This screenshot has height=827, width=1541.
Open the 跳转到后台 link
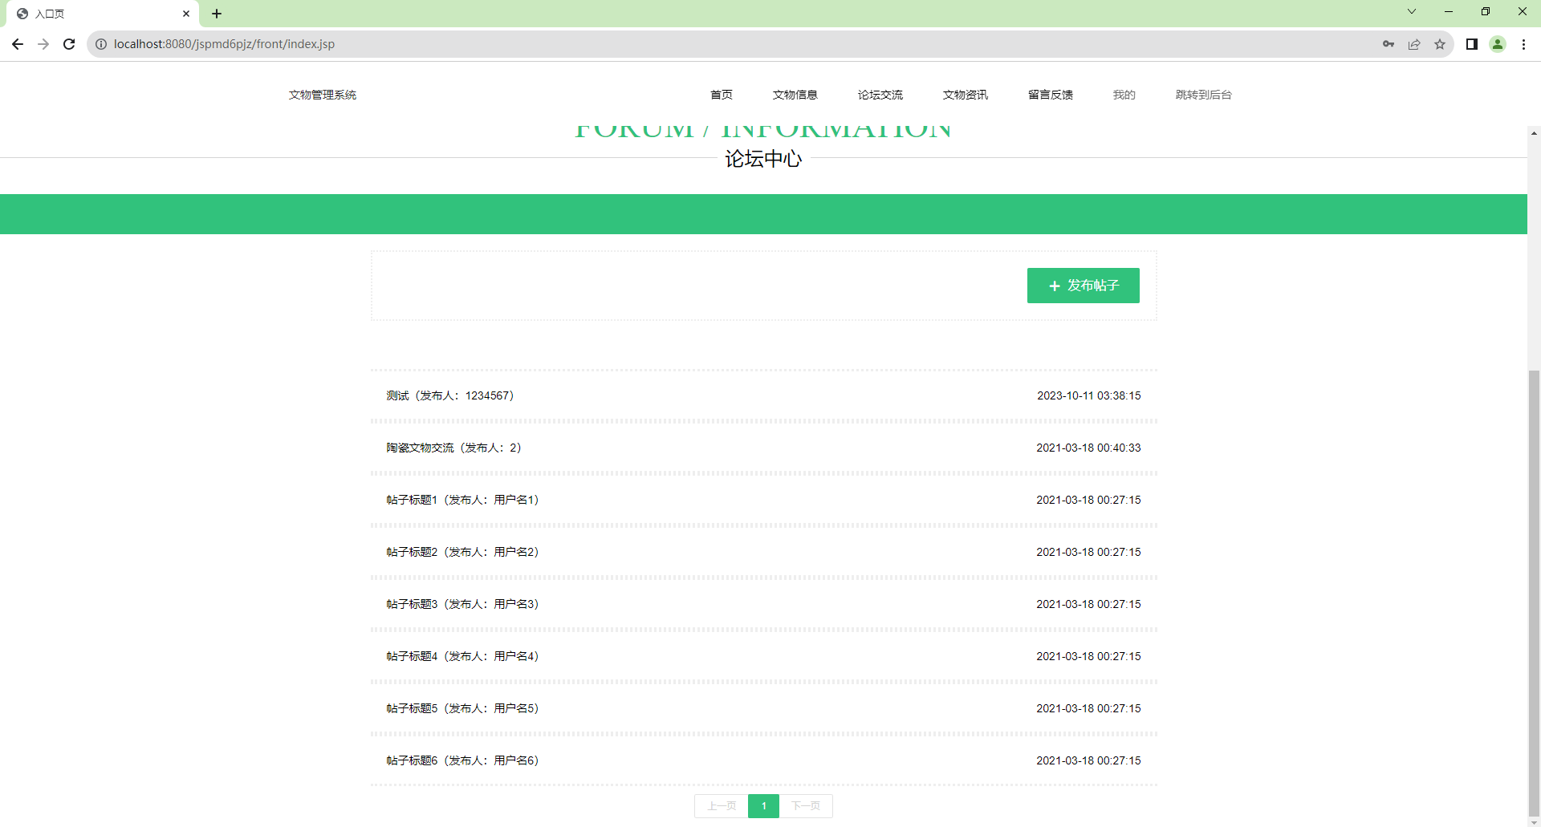[1201, 95]
